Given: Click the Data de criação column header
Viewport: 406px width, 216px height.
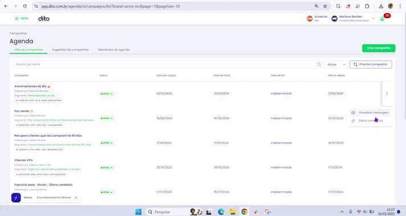Looking at the screenshot, I should click(x=167, y=75).
